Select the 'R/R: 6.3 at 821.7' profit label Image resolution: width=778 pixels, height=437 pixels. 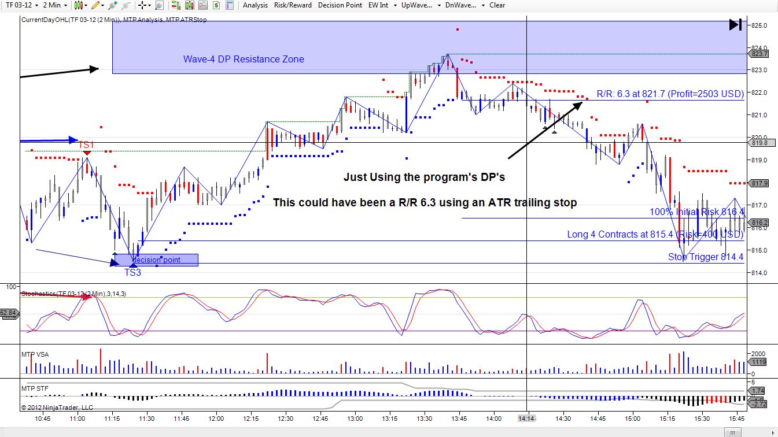670,94
